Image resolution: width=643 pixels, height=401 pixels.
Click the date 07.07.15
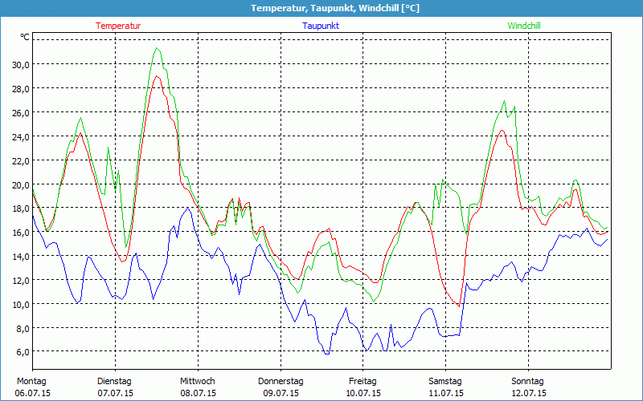(115, 394)
